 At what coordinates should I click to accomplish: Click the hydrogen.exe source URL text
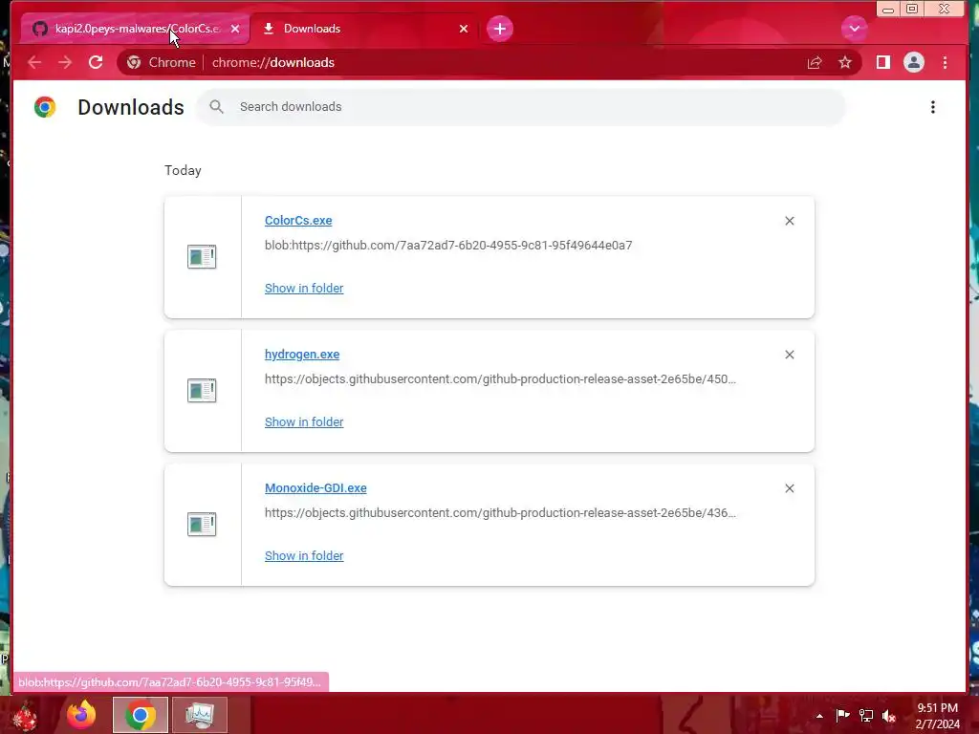[x=500, y=378]
